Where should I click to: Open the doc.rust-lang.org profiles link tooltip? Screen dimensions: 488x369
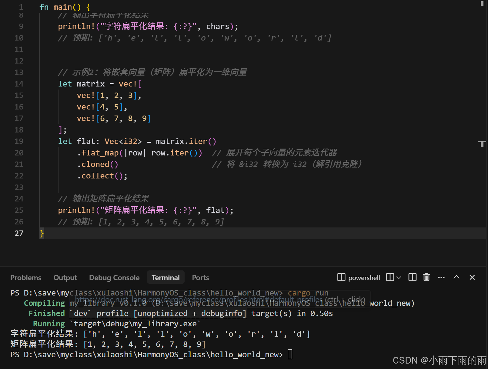coord(220,299)
